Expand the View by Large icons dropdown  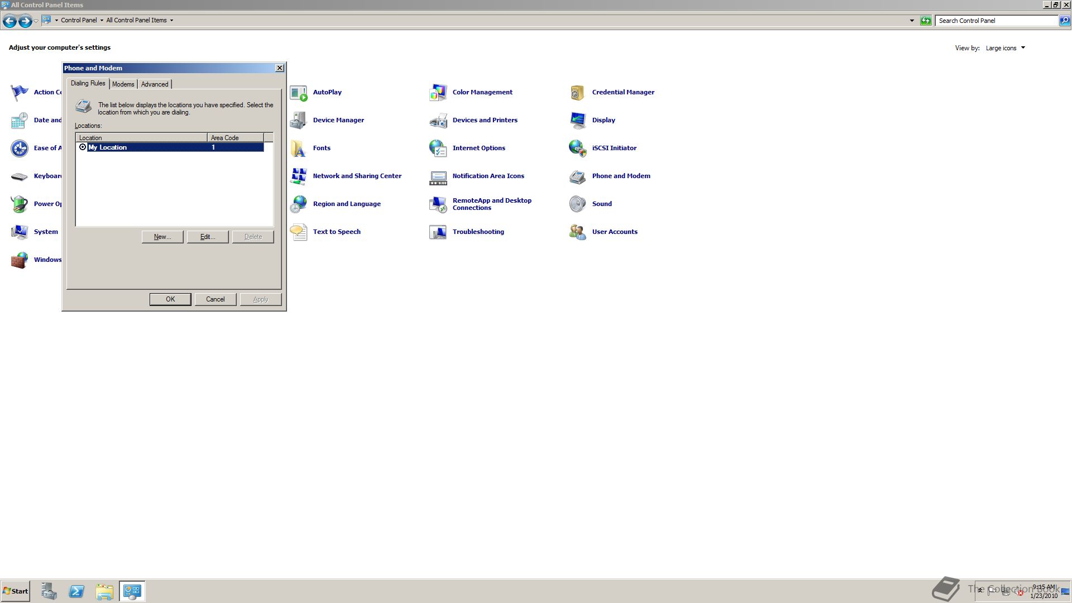1006,48
